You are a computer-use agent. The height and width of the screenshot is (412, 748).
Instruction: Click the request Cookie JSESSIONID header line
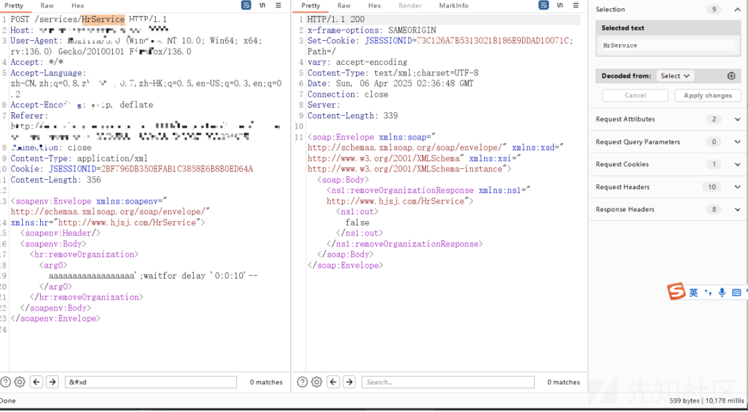[132, 169]
